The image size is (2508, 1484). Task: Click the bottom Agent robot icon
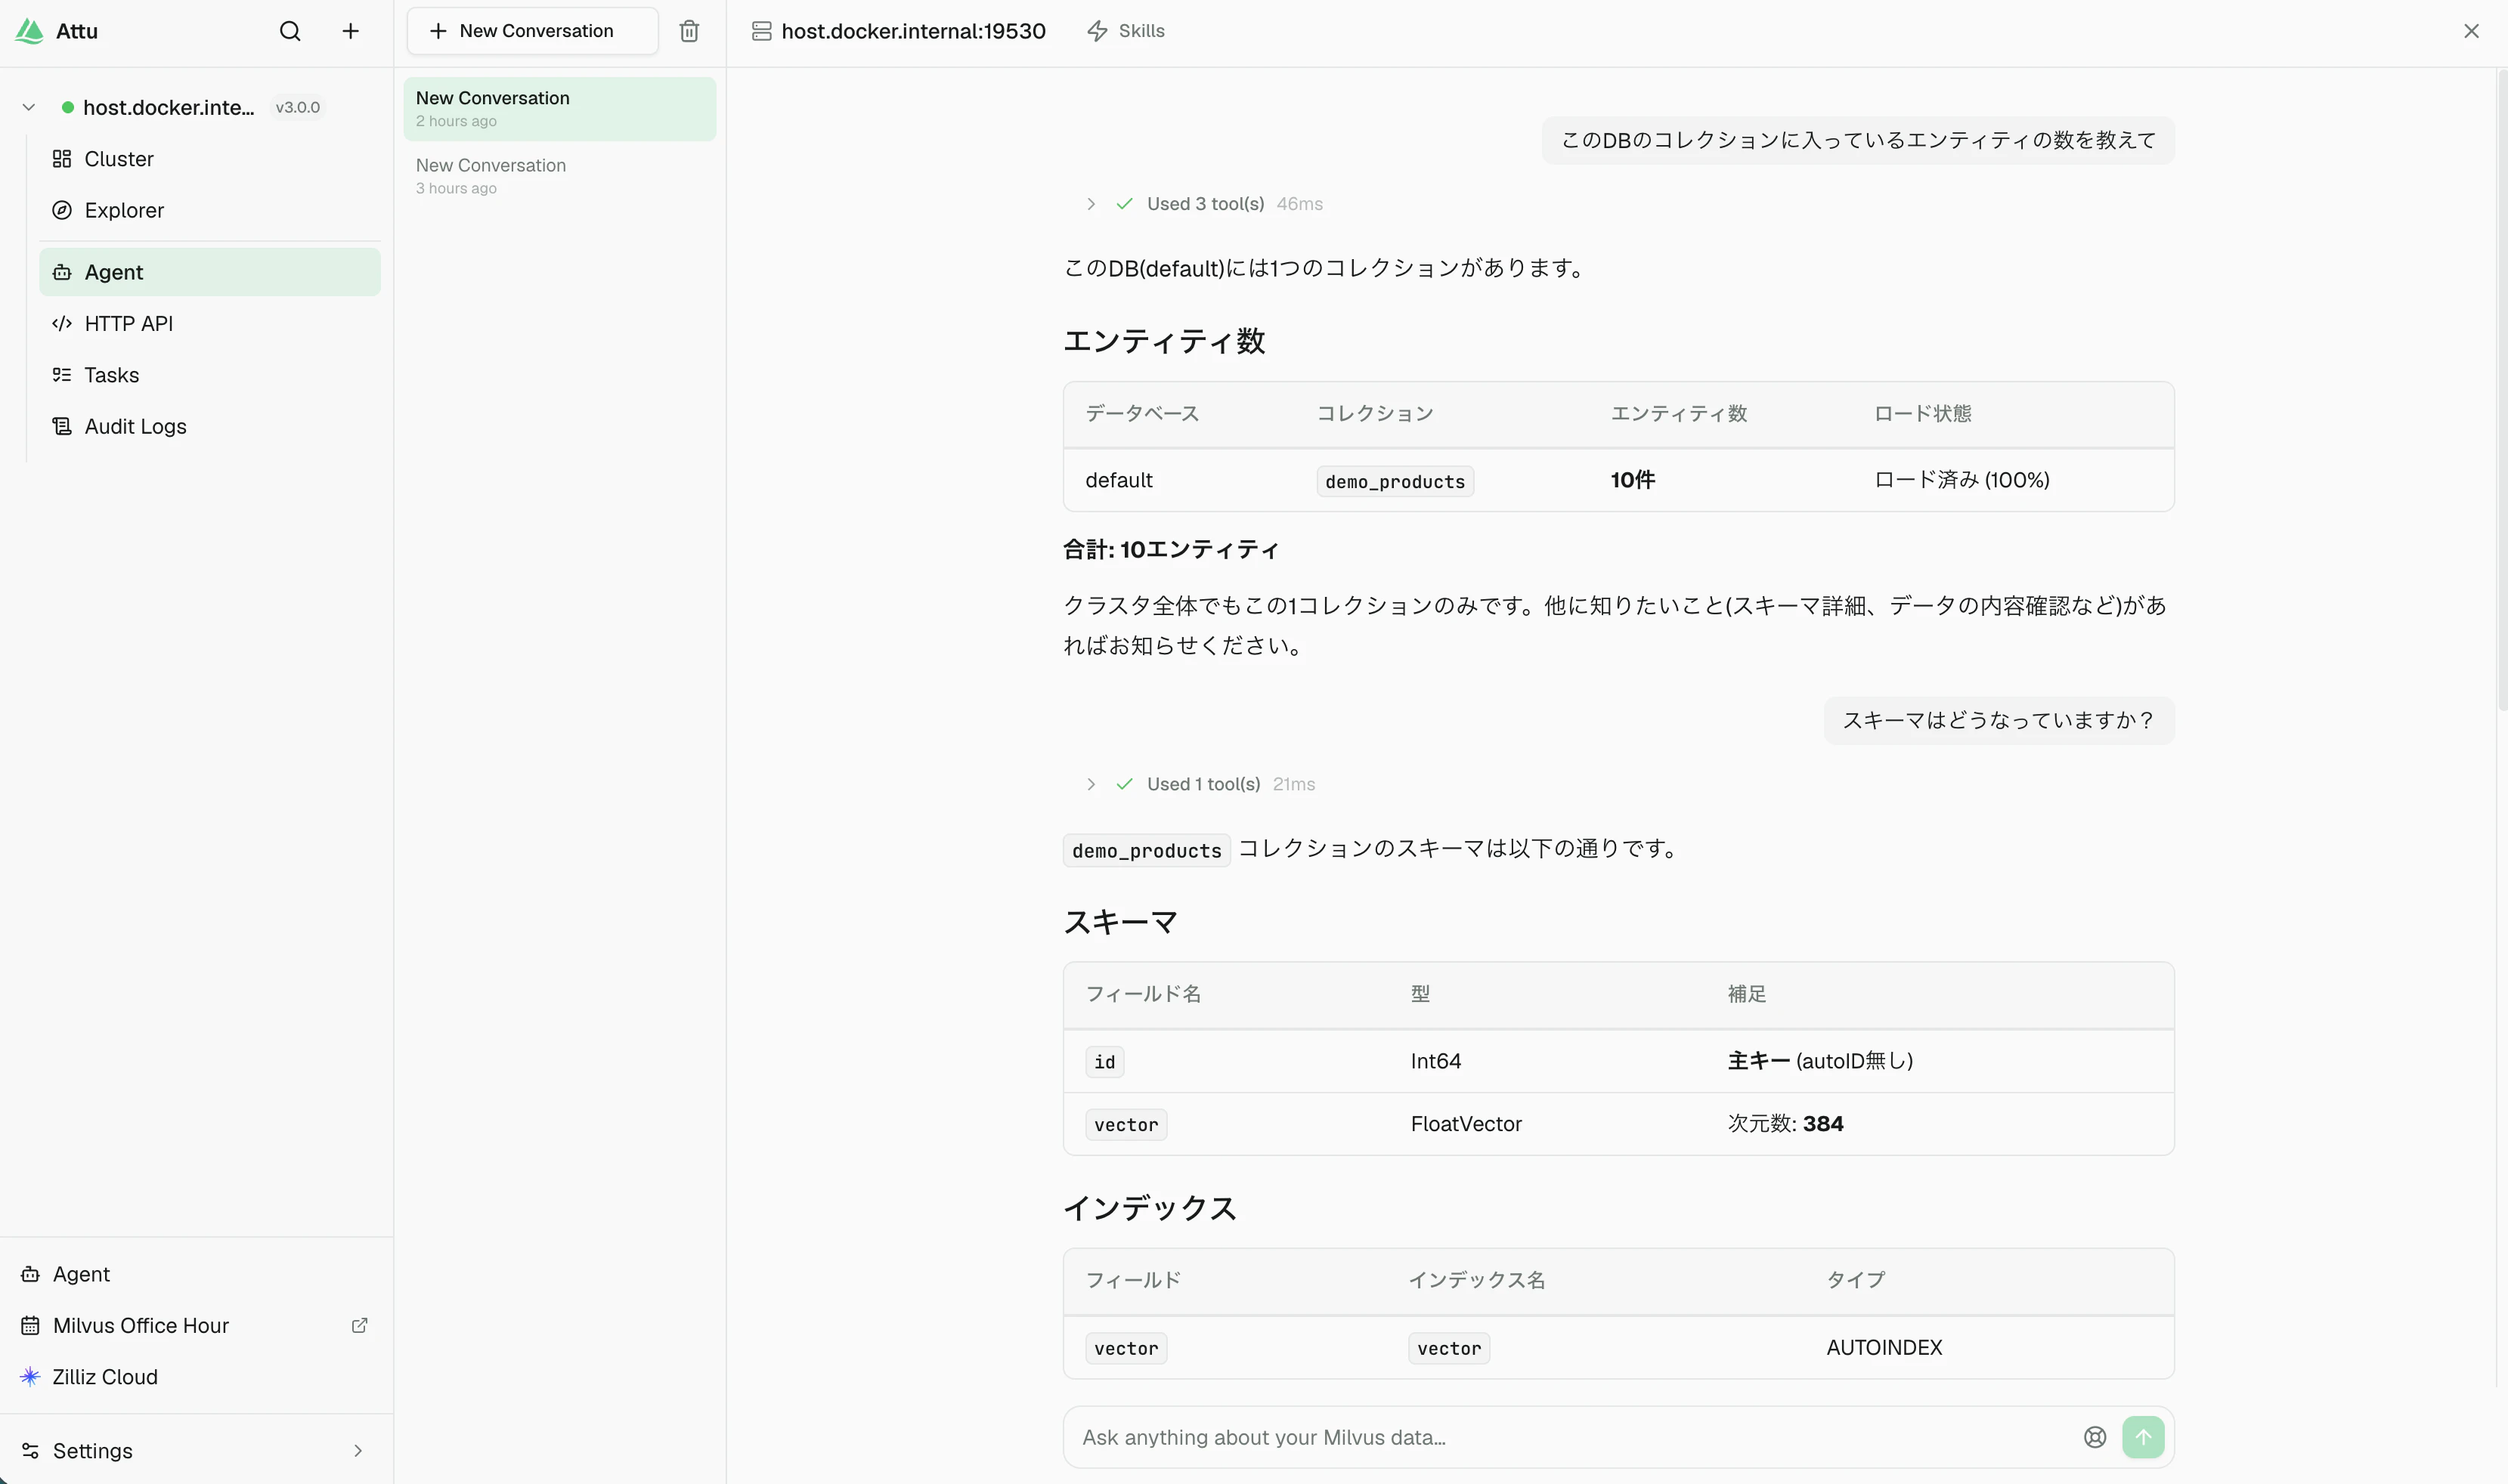[30, 1274]
